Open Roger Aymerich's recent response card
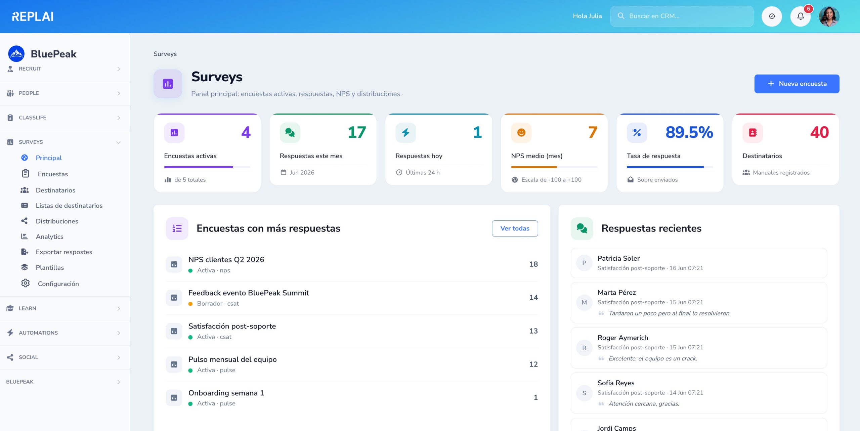The width and height of the screenshot is (860, 431). coord(699,348)
